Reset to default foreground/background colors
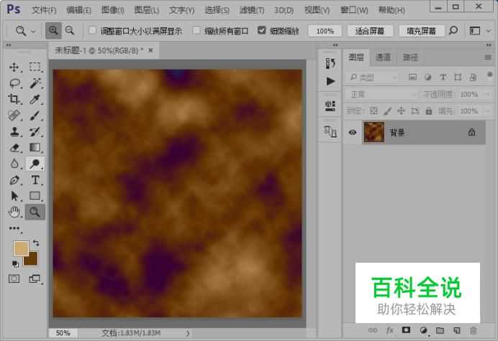Viewport: 498px width, 341px height. coord(15,263)
